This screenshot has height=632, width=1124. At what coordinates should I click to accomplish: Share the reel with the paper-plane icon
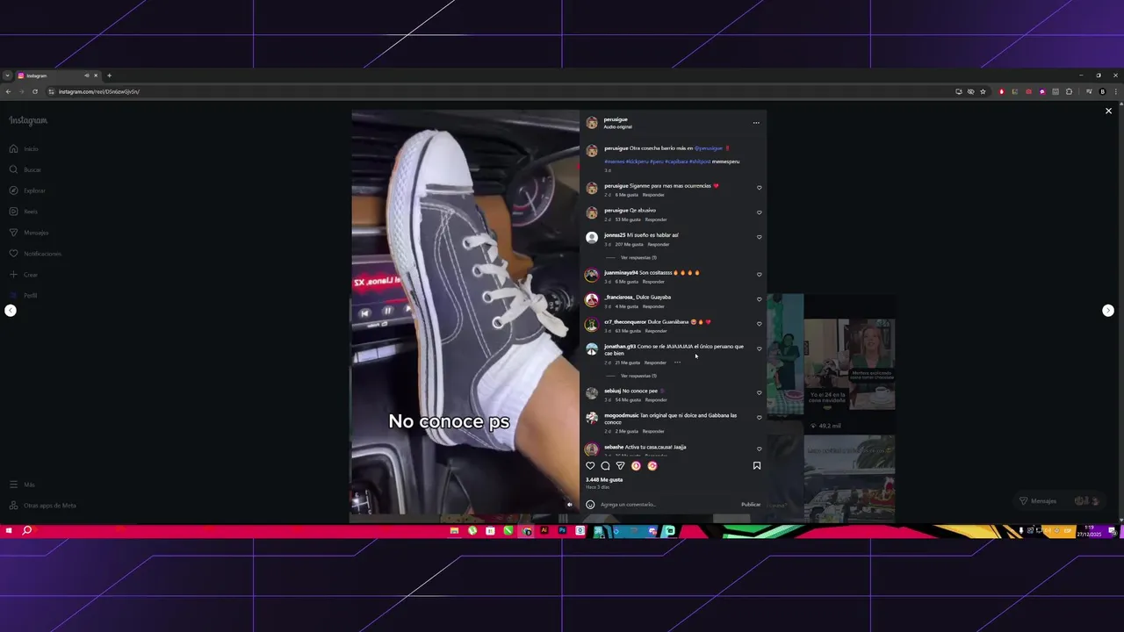click(x=620, y=466)
